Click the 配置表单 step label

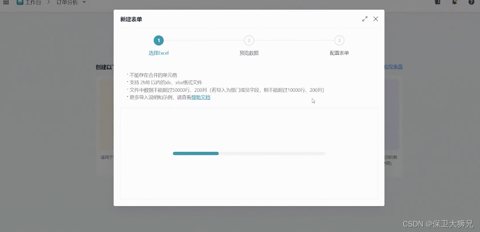point(339,53)
